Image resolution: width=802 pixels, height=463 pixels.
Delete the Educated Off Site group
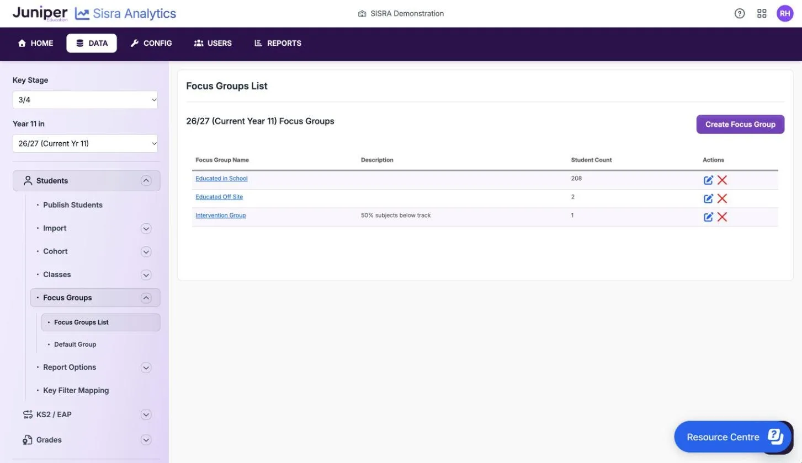coord(722,198)
